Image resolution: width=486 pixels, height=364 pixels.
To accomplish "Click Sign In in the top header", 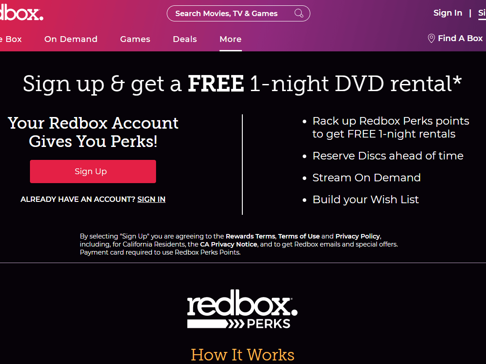I will pos(448,13).
